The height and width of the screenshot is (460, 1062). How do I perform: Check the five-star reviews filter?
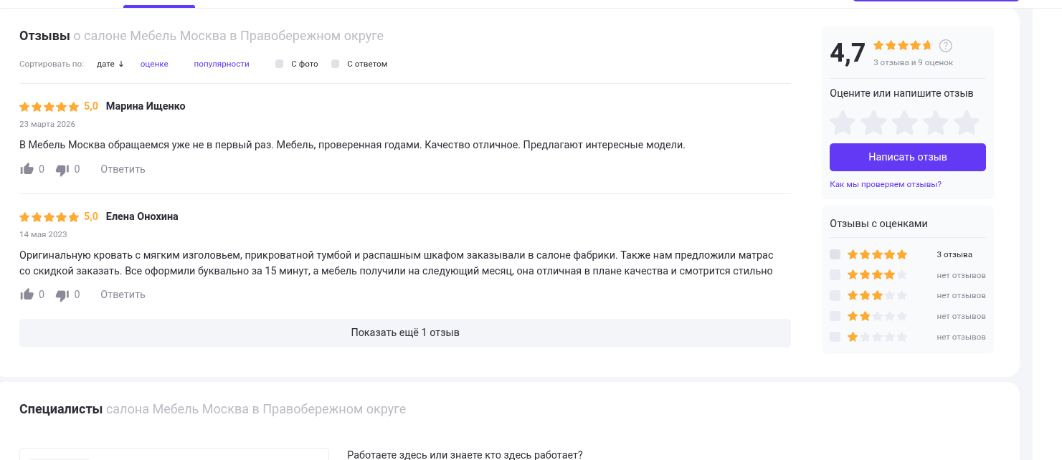coord(835,254)
